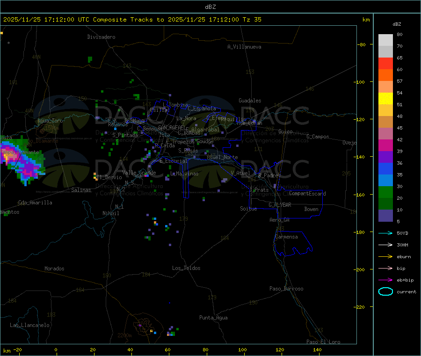Click the magenta eb+bip arrow in legend
Viewport: 421px width, 356px height.
[385, 280]
